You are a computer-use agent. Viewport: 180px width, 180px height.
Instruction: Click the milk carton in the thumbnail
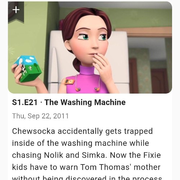click(28, 68)
